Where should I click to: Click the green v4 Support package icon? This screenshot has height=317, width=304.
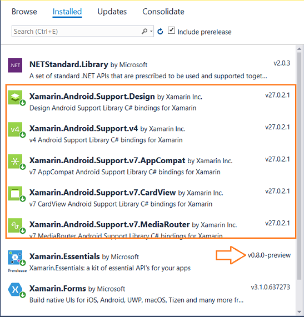15,129
